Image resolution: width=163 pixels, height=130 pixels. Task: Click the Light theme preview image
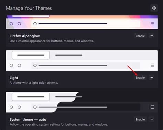coord(82,60)
